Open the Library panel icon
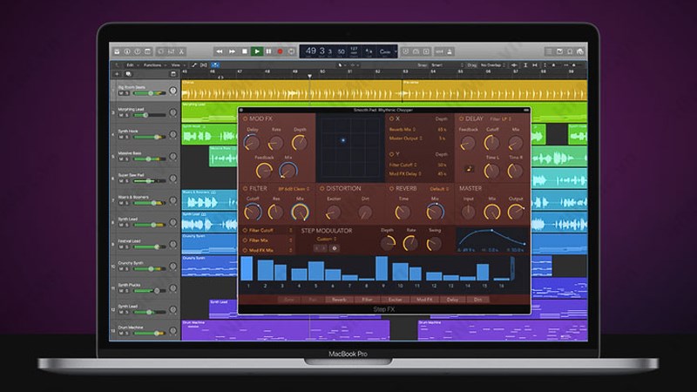This screenshot has height=392, width=697. (117, 51)
